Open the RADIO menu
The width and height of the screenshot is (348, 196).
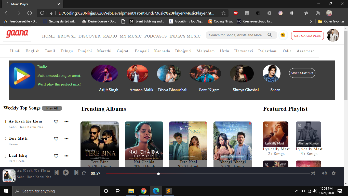(x=110, y=36)
